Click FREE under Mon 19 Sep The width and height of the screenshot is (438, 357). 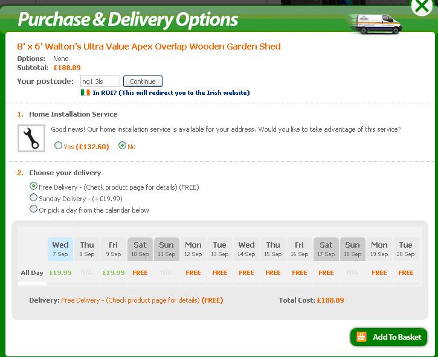coord(379,272)
